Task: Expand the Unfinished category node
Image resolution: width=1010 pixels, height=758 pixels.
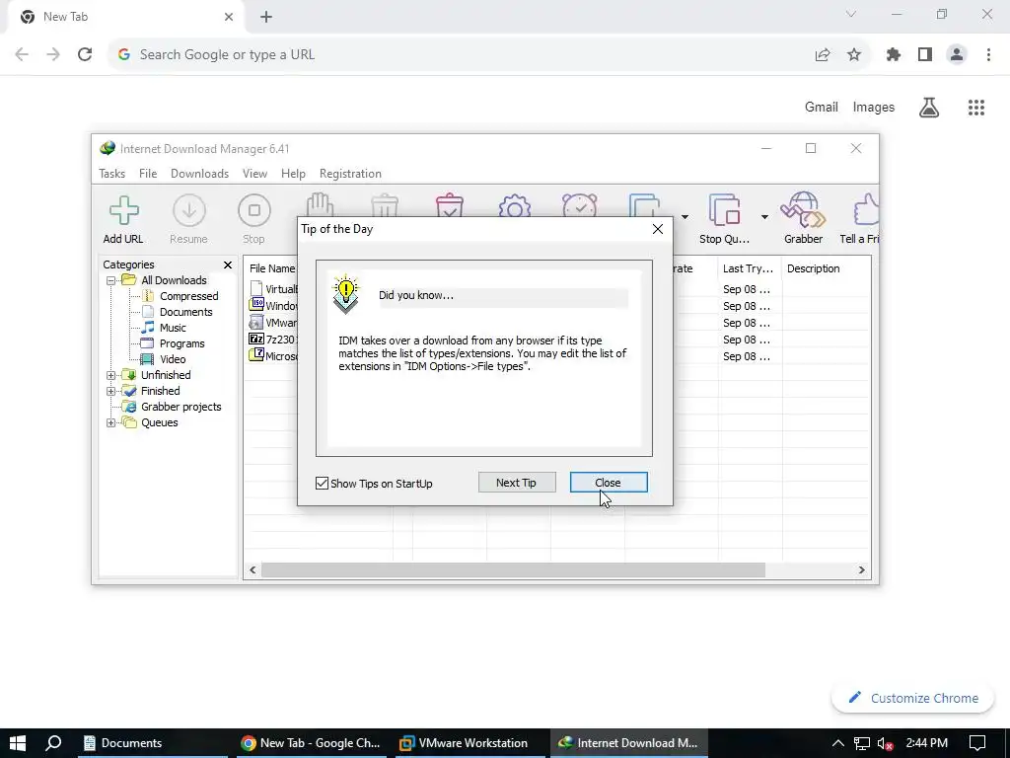Action: [x=110, y=375]
